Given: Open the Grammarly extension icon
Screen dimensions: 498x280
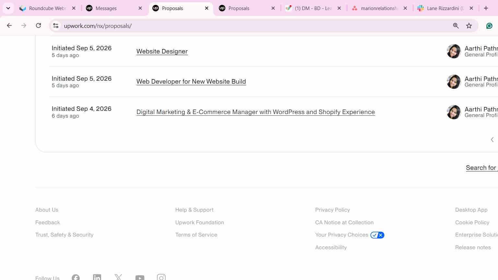Looking at the screenshot, I should (x=489, y=26).
